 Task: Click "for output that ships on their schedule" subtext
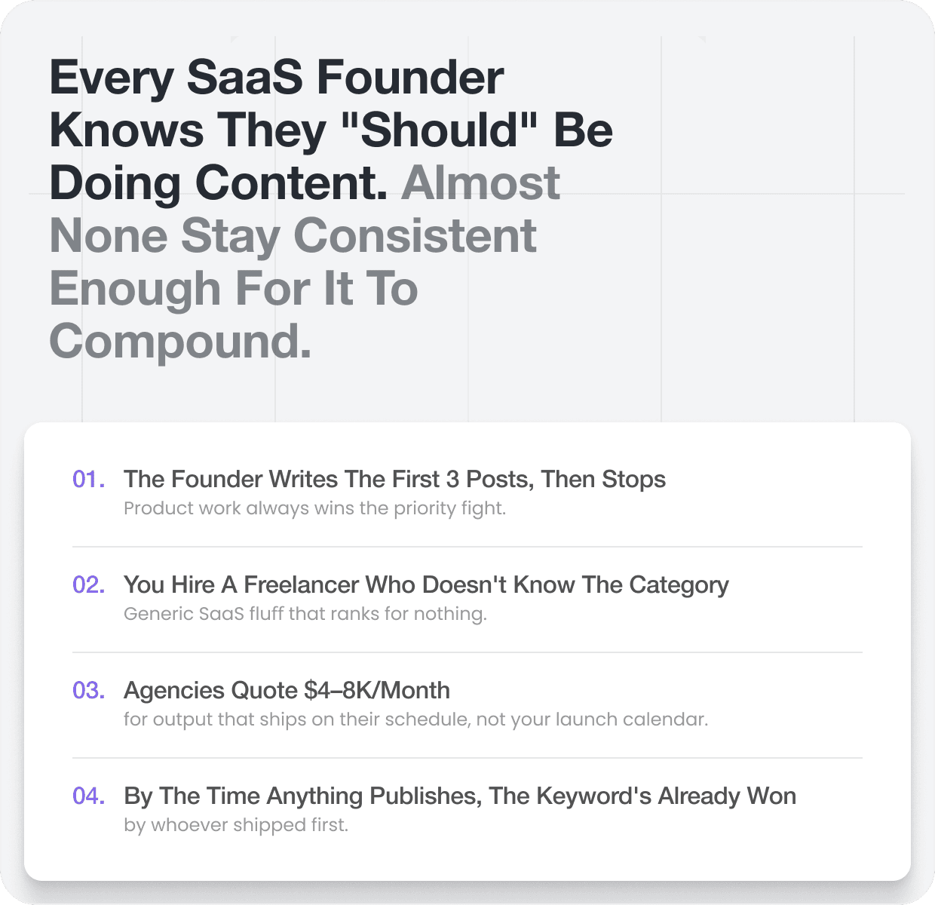tap(415, 720)
